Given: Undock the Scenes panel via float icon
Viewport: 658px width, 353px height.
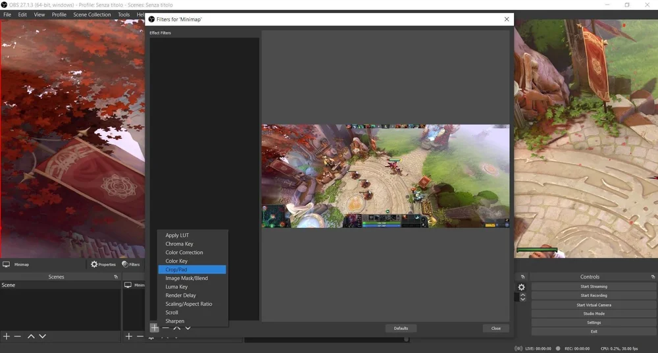Looking at the screenshot, I should coord(116,277).
